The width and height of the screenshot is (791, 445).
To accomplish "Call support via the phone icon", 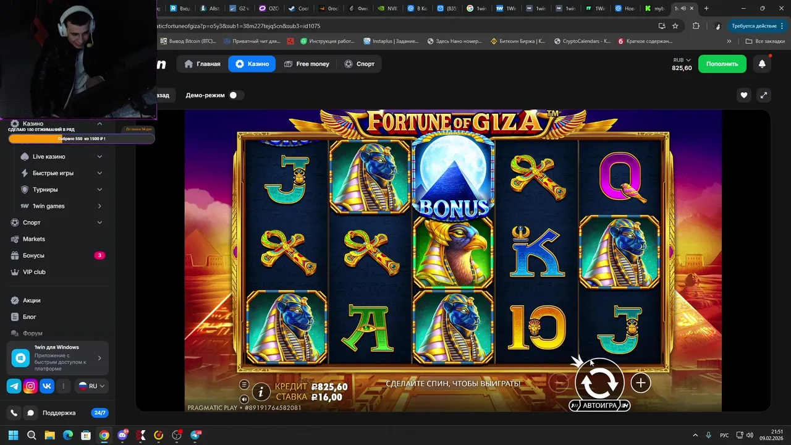I will 14,413.
